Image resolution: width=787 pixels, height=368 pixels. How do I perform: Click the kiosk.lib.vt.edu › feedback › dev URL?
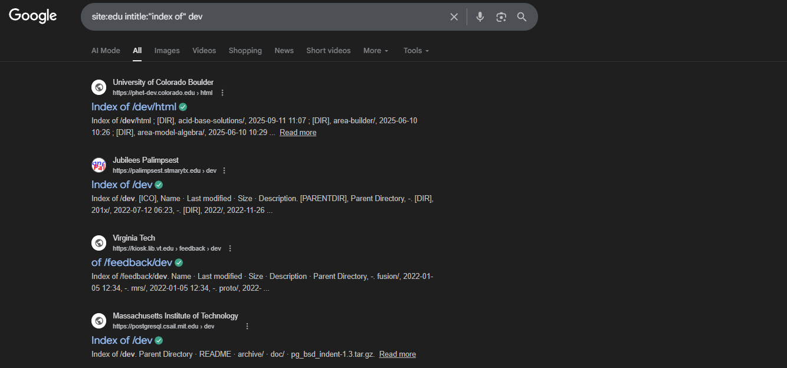(167, 248)
